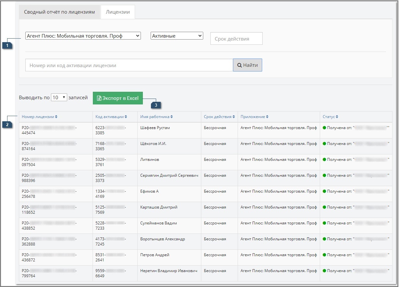This screenshot has width=399, height=287.
Task: Click employee name Воротынцев Александр
Action: 163,239
